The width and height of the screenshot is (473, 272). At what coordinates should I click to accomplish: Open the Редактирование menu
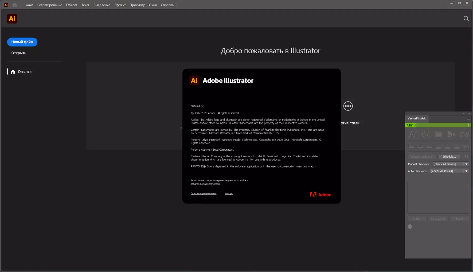pos(50,5)
